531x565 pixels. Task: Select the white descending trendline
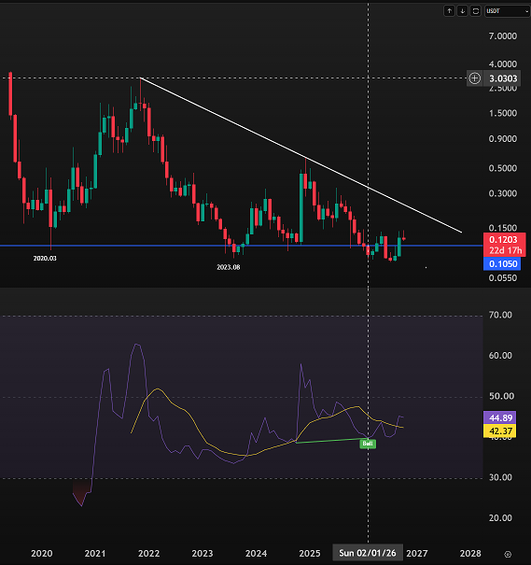click(300, 155)
